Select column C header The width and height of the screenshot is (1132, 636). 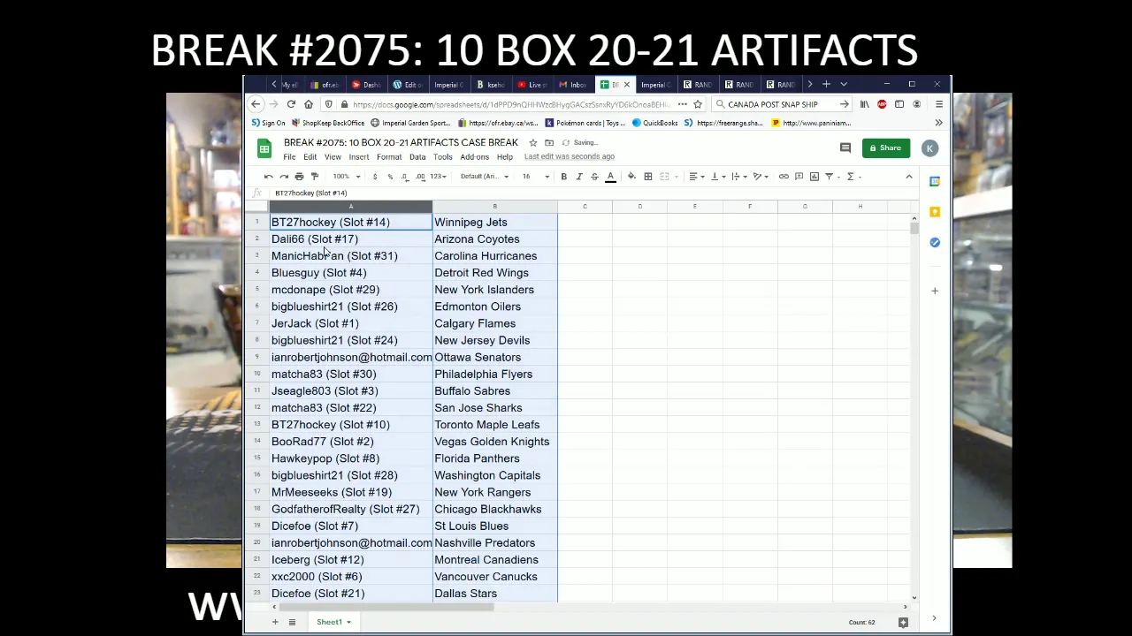tap(585, 207)
